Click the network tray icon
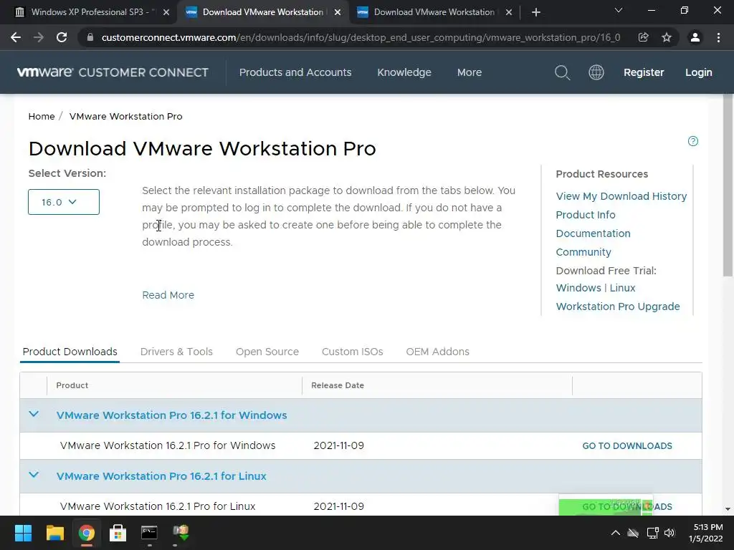This screenshot has height=550, width=734. pos(652,533)
